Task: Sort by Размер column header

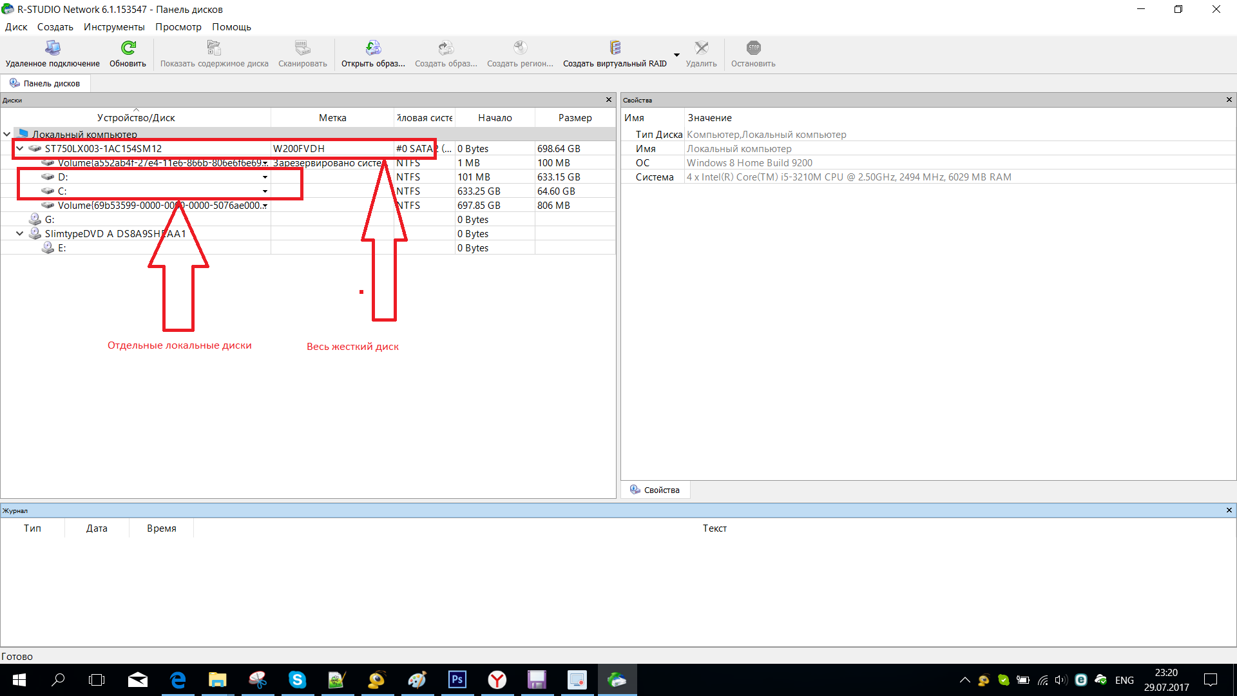Action: coord(575,117)
